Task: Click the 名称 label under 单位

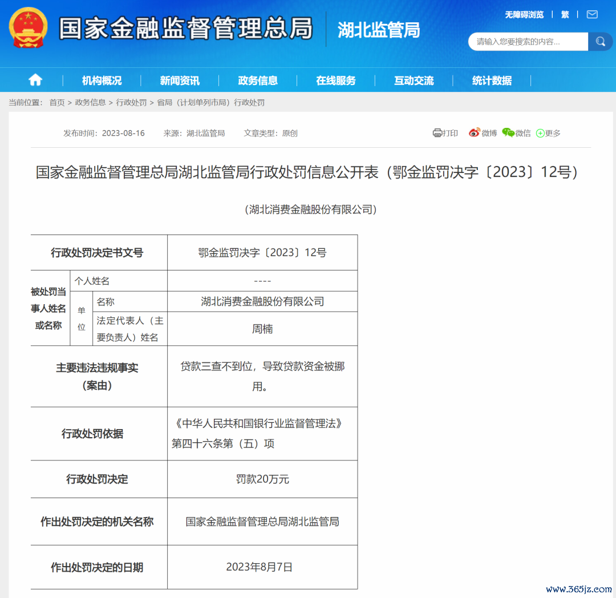Action: click(x=106, y=302)
